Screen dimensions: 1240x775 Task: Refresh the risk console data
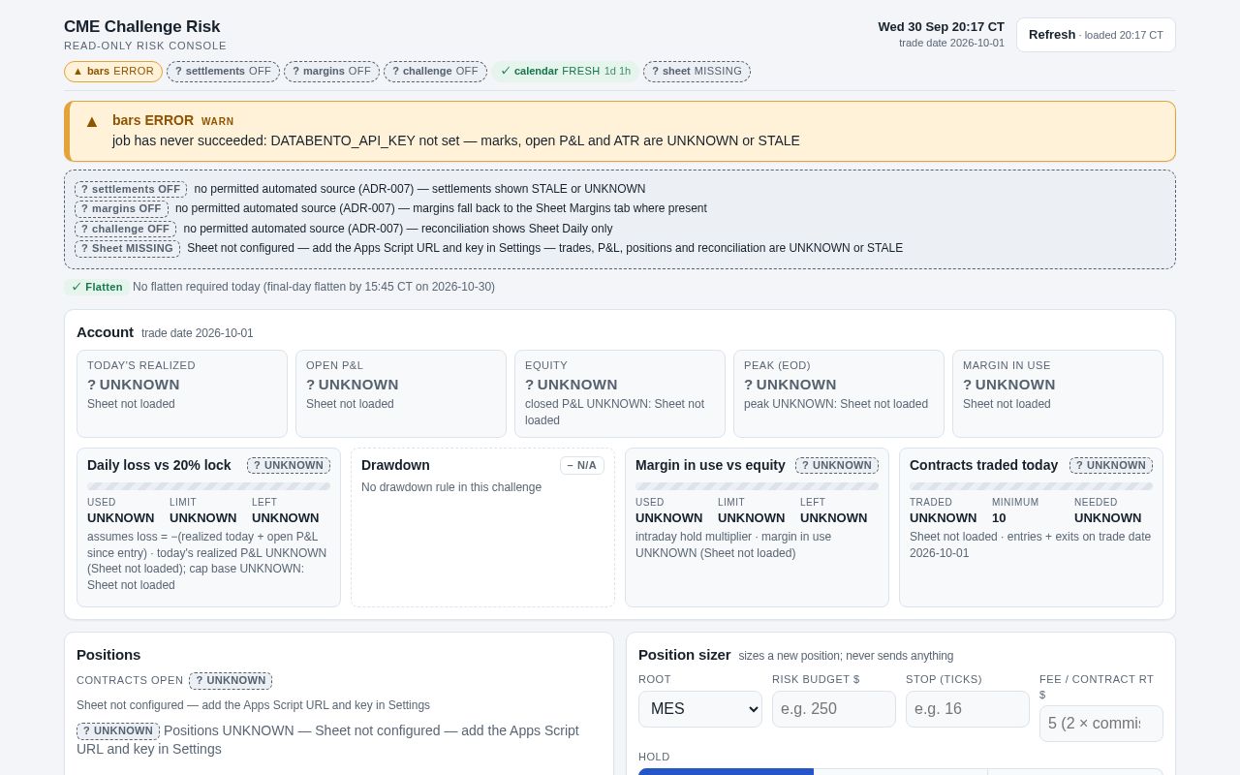(1096, 35)
